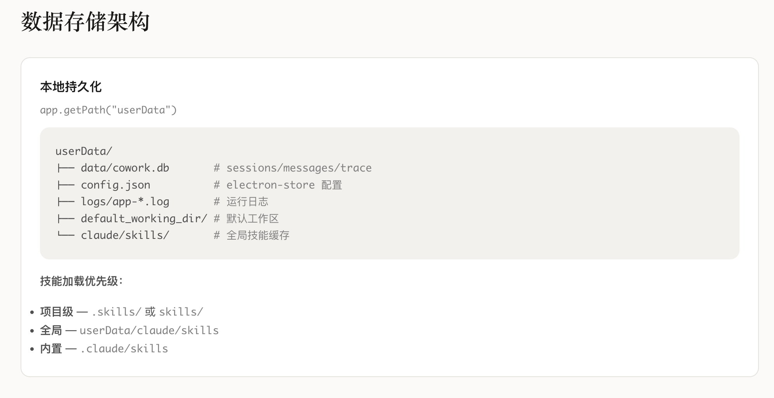This screenshot has width=774, height=398.
Task: Click the sessions/messages/trace comment
Action: 299,168
